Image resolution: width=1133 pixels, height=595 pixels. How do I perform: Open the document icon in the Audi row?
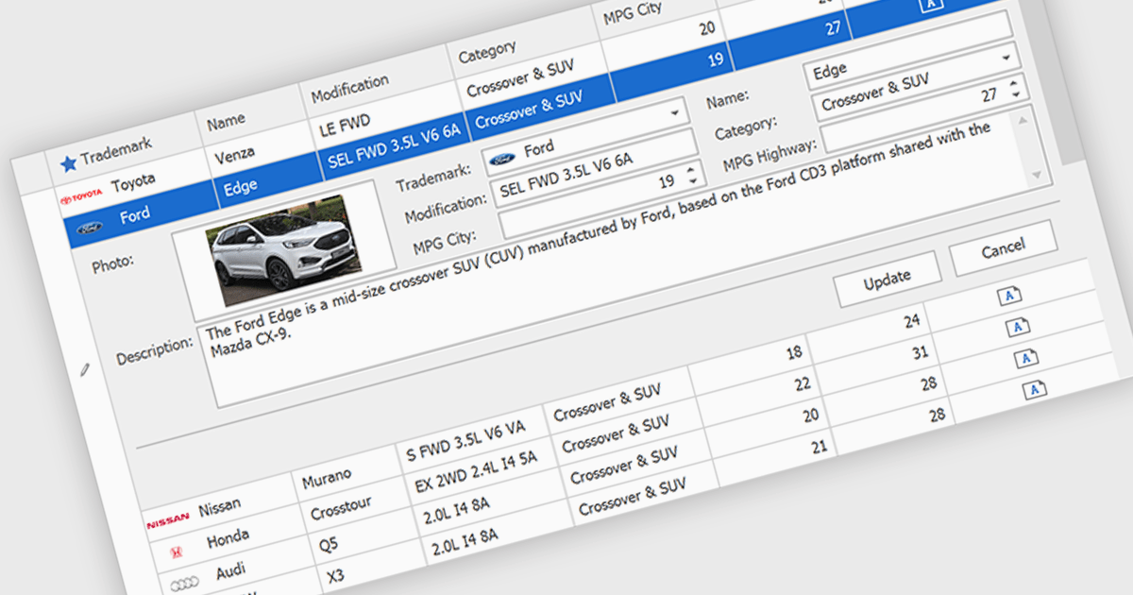pyautogui.click(x=1026, y=358)
